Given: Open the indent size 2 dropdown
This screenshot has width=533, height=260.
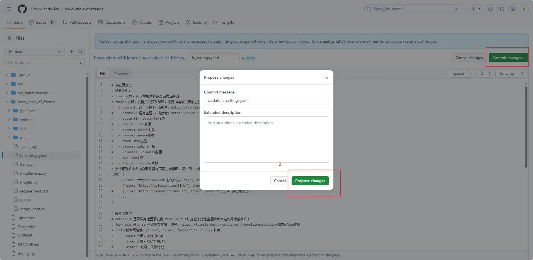Looking at the screenshot, I should tap(485, 73).
